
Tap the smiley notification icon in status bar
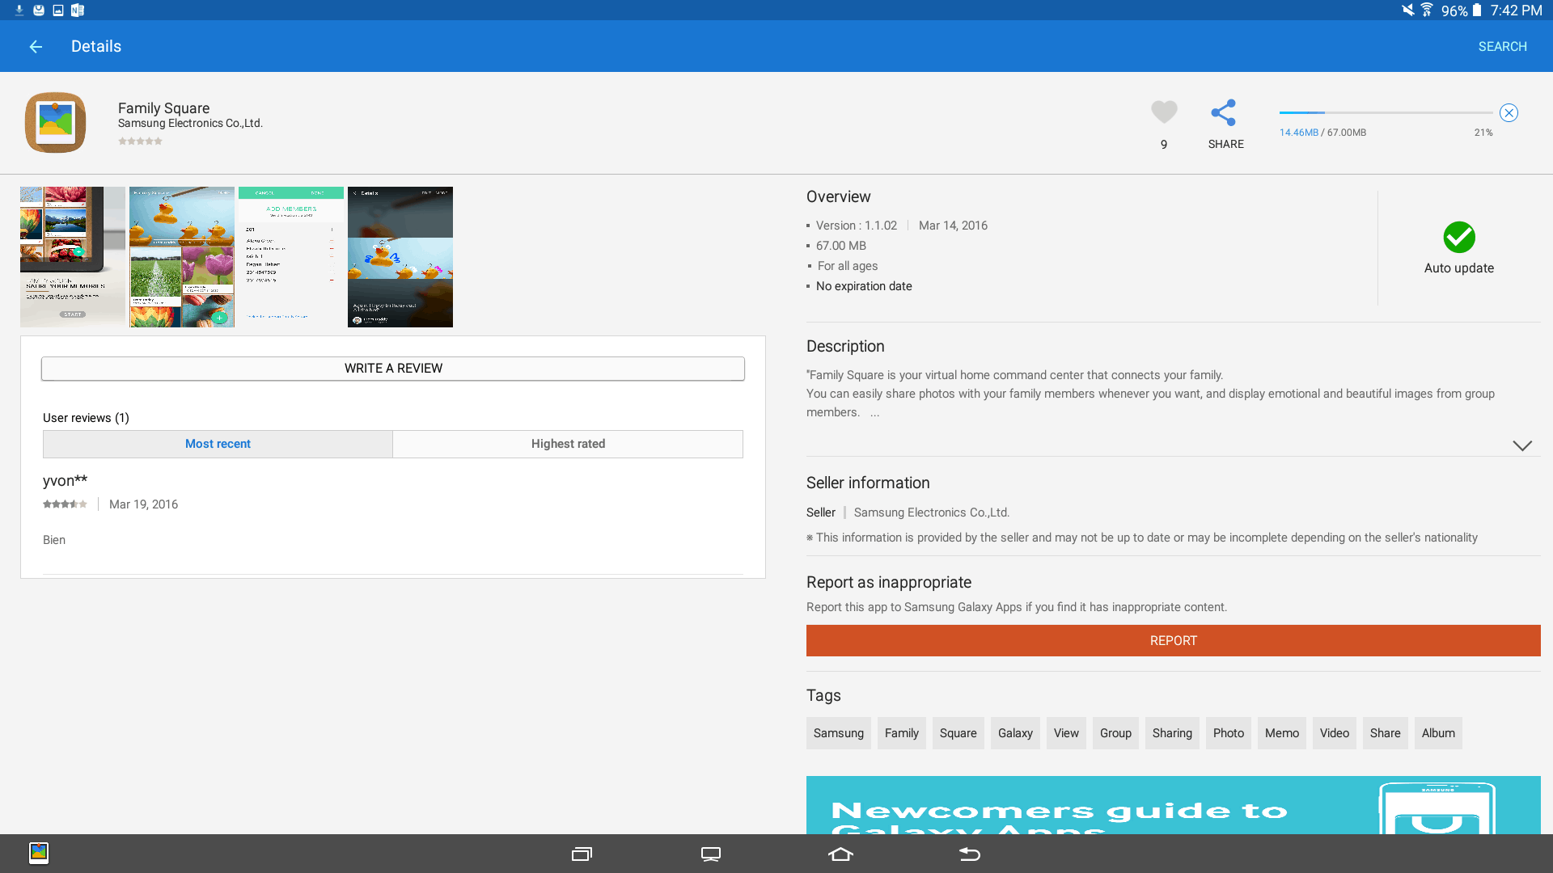(x=39, y=11)
